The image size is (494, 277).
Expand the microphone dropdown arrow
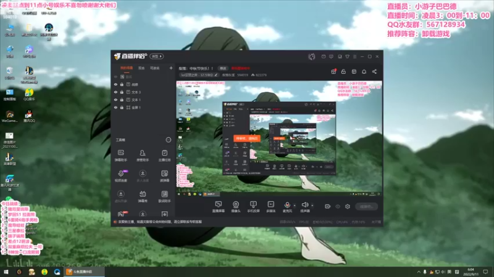pos(295,206)
